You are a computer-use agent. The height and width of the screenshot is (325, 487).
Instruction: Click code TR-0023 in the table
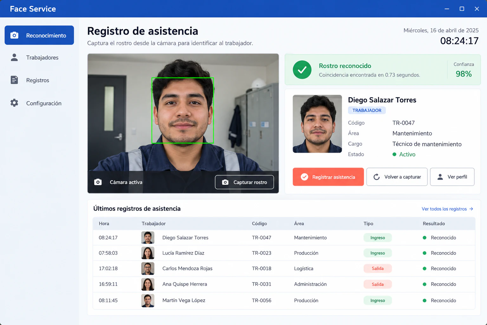click(x=262, y=253)
